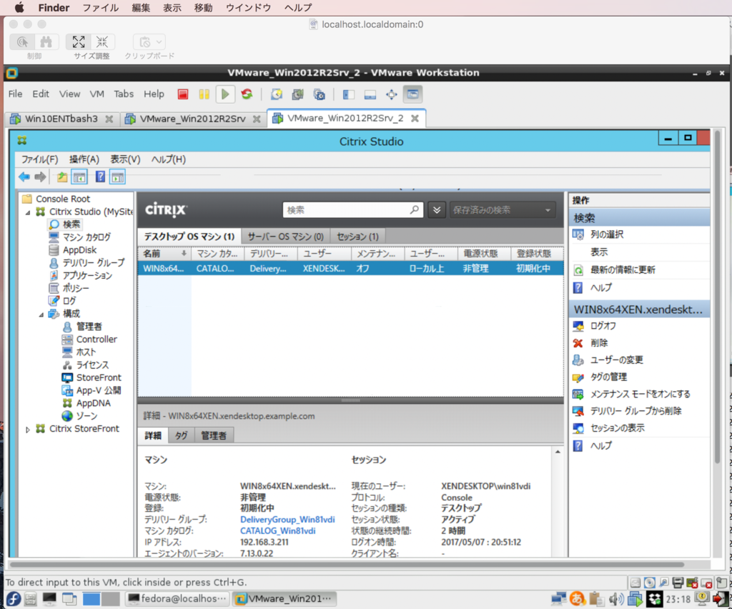
Task: Switch to VMware_Win2012R2Srv VM tab
Action: pos(192,119)
